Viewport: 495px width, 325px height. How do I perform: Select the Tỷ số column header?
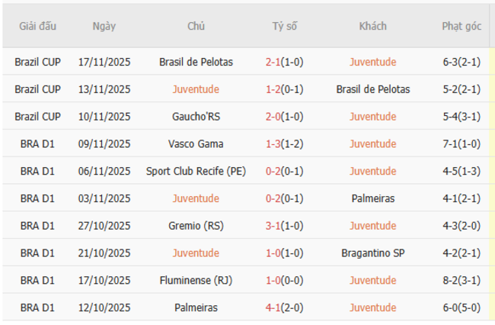click(x=285, y=26)
